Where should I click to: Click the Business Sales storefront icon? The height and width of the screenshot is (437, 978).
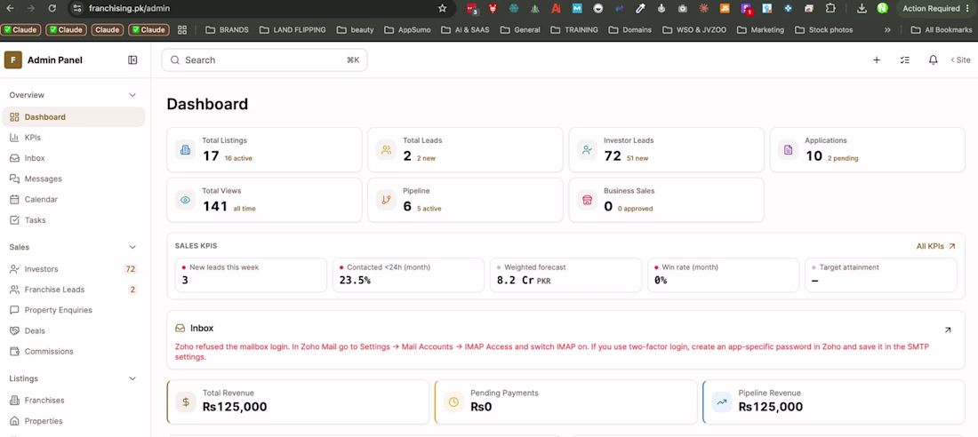(x=587, y=200)
